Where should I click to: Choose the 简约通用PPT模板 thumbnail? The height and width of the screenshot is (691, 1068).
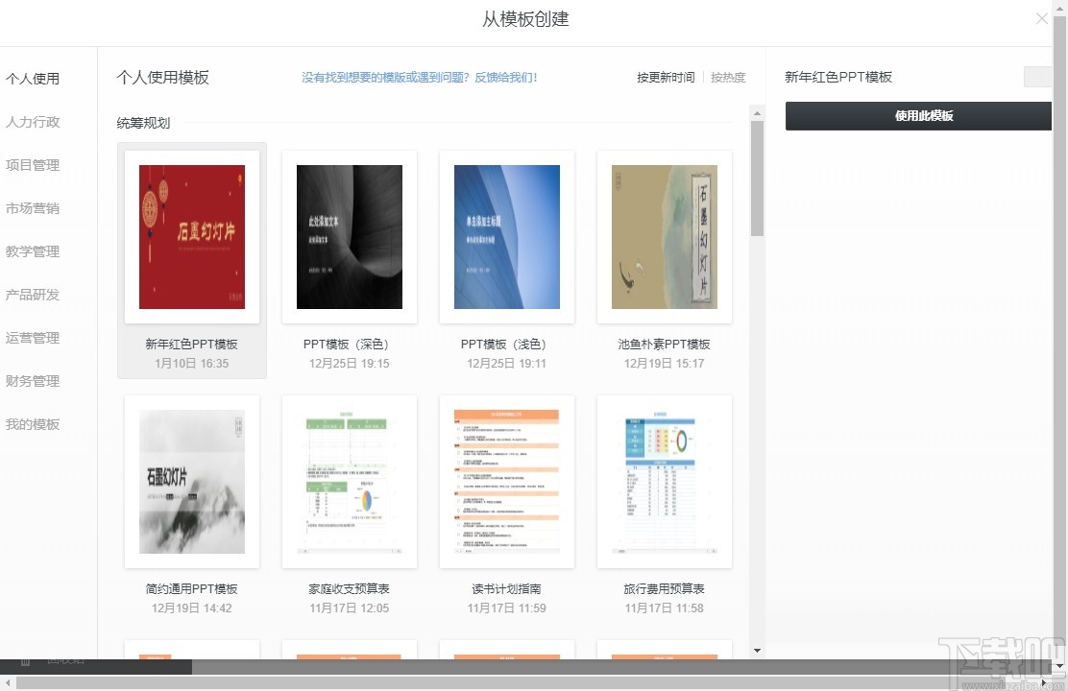tap(192, 482)
